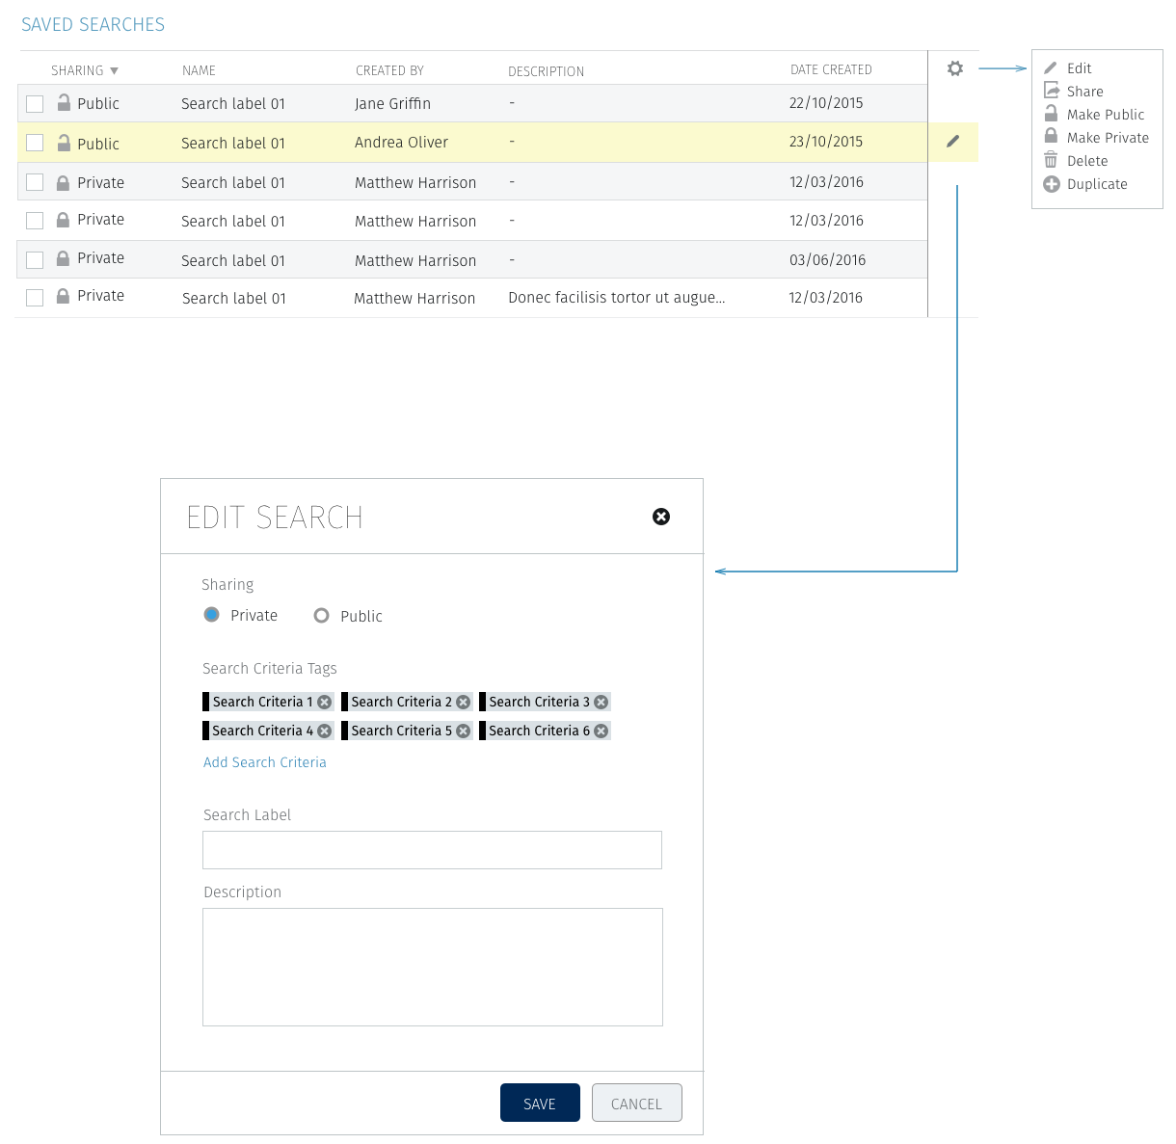Choose Duplicate from the gear menu
The width and height of the screenshot is (1176, 1144).
click(x=1097, y=184)
